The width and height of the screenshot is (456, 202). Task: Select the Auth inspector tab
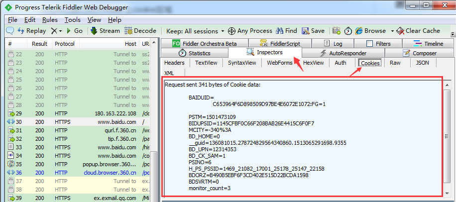point(340,63)
